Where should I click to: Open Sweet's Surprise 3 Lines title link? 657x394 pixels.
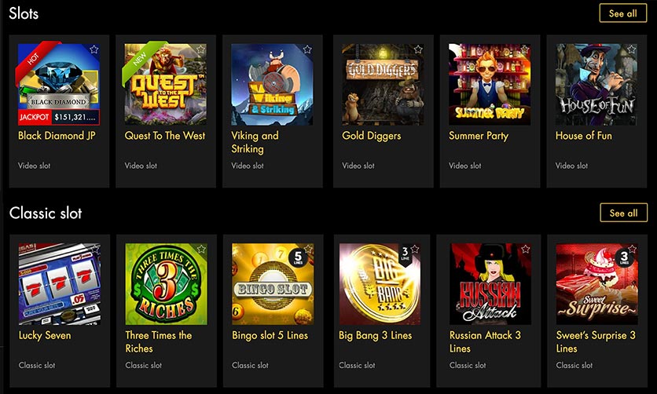point(596,341)
